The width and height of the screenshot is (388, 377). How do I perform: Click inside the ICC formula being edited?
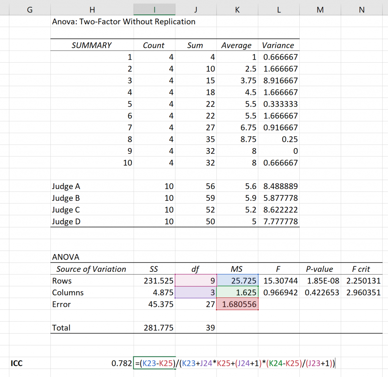point(227,363)
